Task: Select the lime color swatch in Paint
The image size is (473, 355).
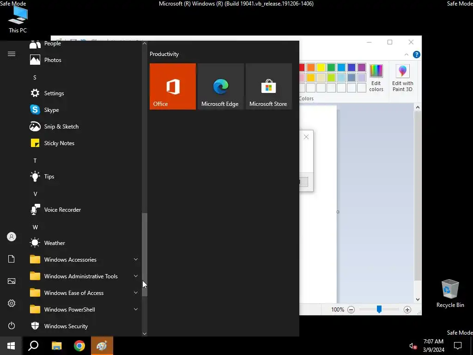Action: (x=331, y=78)
